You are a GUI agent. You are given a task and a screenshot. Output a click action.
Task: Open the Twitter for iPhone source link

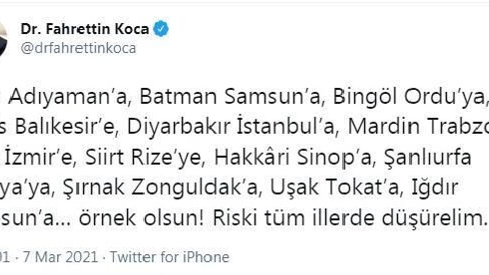click(x=170, y=257)
